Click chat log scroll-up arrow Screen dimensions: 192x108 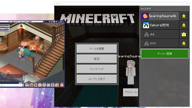click(23, 75)
